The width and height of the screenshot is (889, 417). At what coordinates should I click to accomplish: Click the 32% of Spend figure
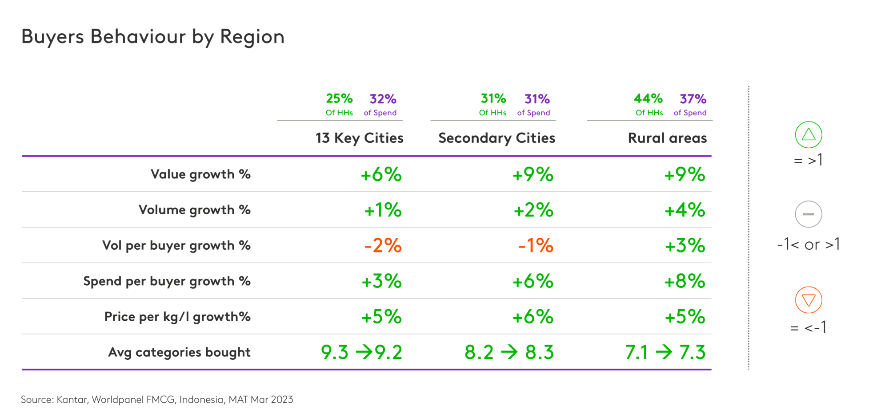tap(383, 98)
